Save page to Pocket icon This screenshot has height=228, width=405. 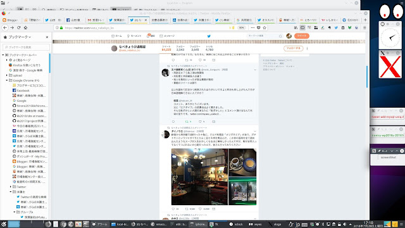259,28
